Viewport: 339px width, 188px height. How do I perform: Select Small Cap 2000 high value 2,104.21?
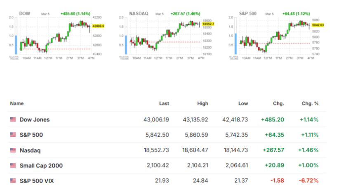[x=198, y=165]
